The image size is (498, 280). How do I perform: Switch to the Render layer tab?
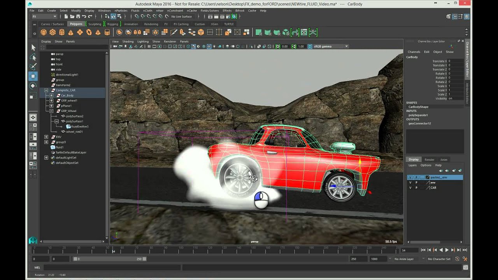430,159
